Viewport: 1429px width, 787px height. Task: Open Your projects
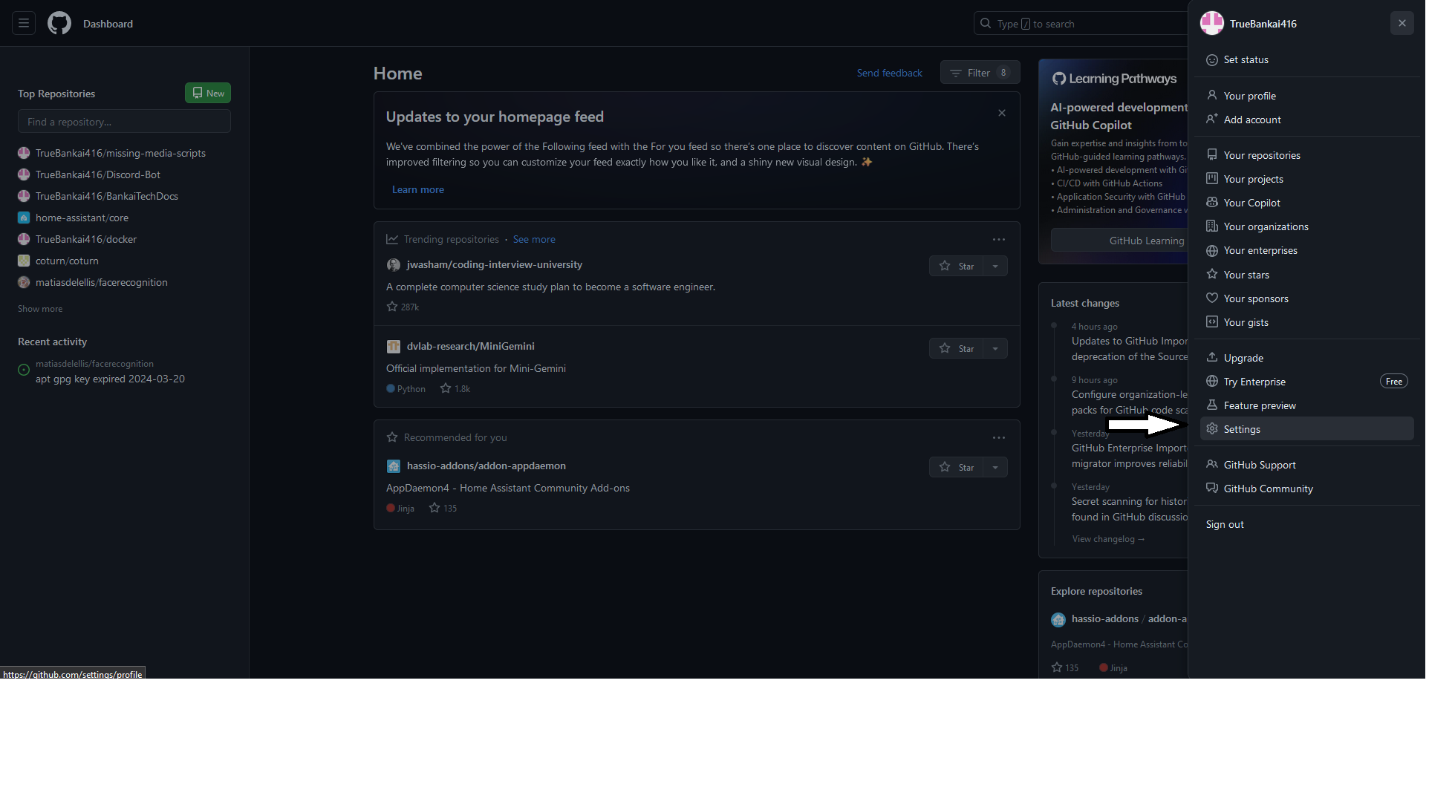(x=1306, y=179)
